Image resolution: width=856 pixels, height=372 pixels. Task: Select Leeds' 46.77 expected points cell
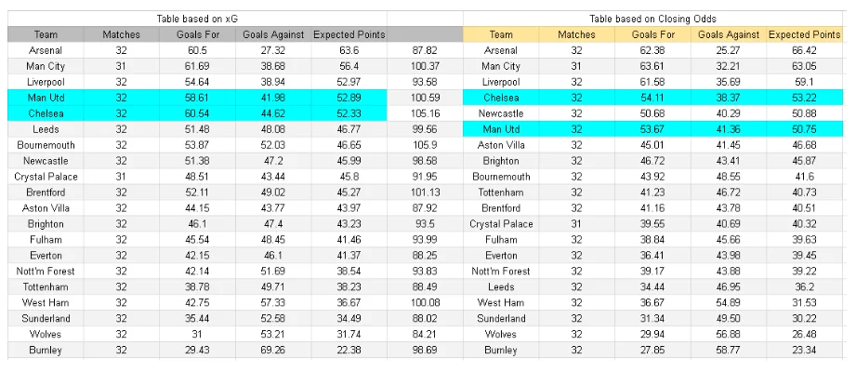[349, 129]
